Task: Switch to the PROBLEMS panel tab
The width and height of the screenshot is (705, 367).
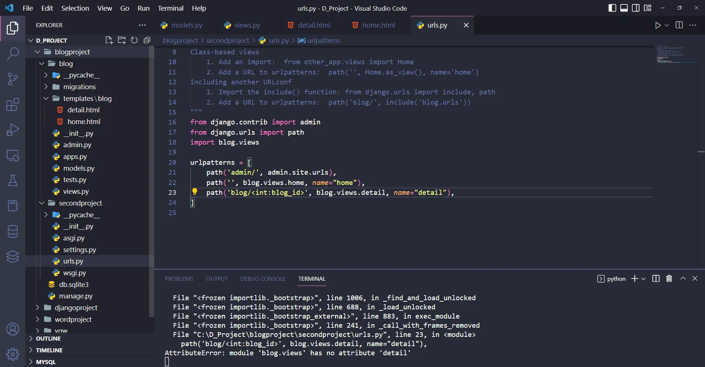Action: (x=179, y=279)
